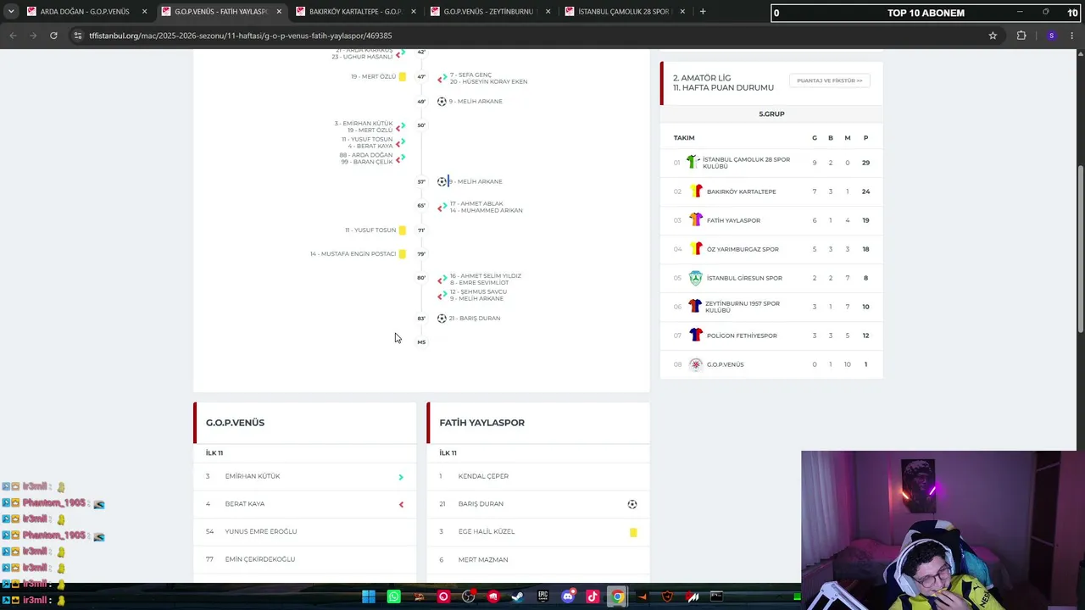Open the browser Extensions puzzle icon
This screenshot has width=1085, height=610.
[1021, 36]
